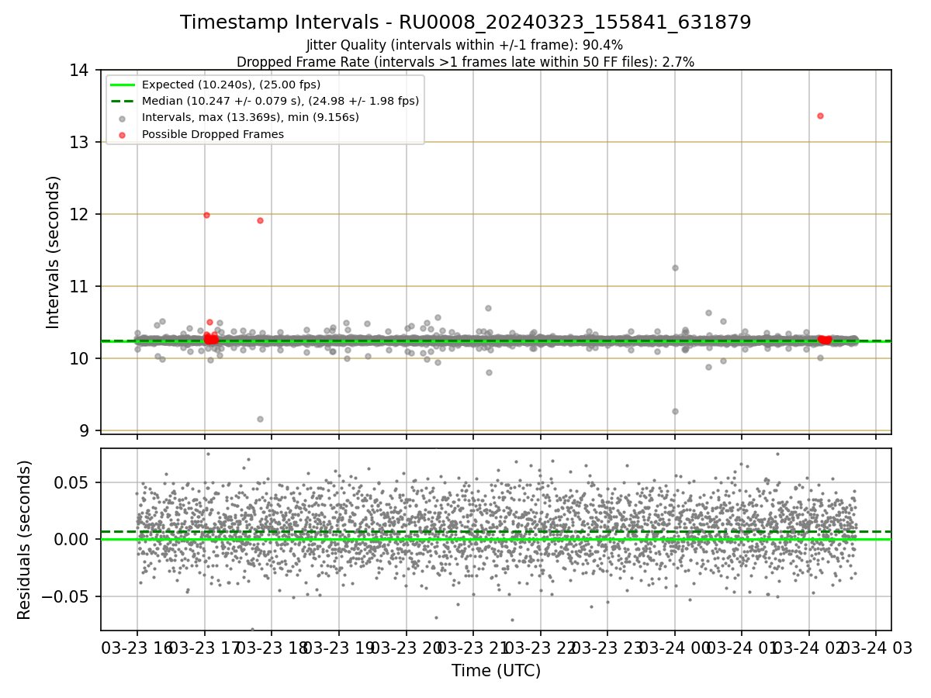931x698 pixels.
Task: Click the 'Intervals (seconds)' y-axis label
Action: coord(53,252)
